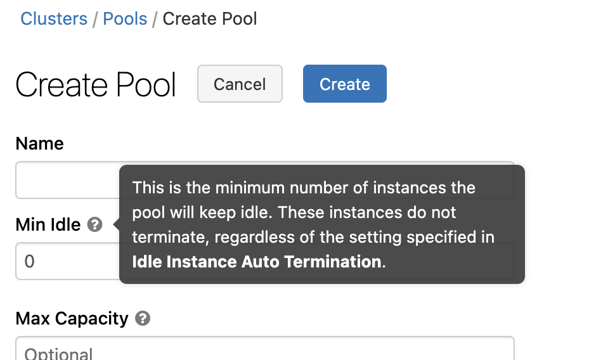The image size is (615, 360).
Task: Click the slash separator after Pools
Action: 155,18
